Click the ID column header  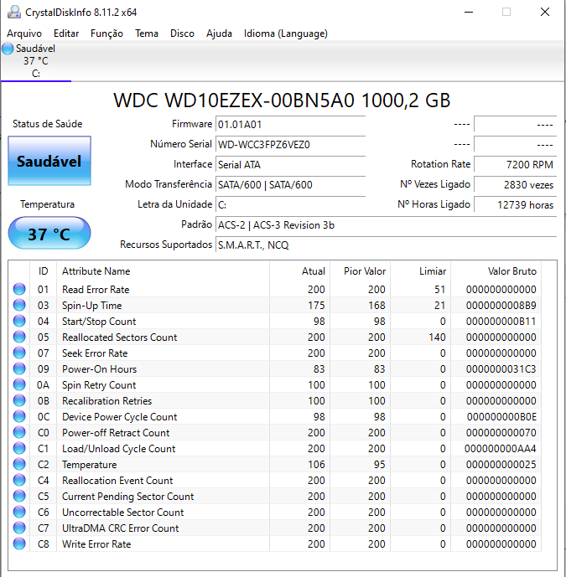(43, 271)
